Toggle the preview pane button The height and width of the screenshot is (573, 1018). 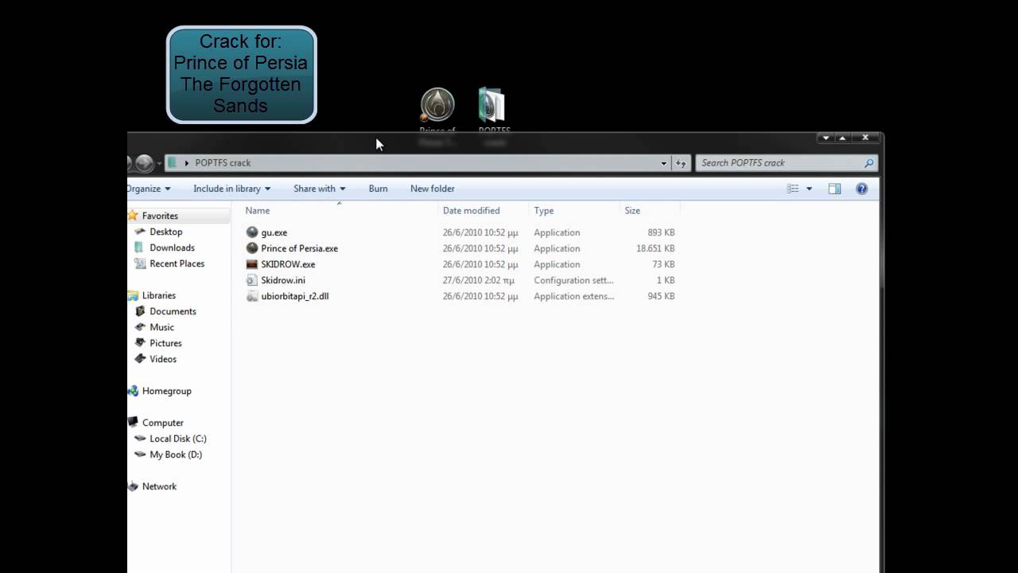point(834,189)
